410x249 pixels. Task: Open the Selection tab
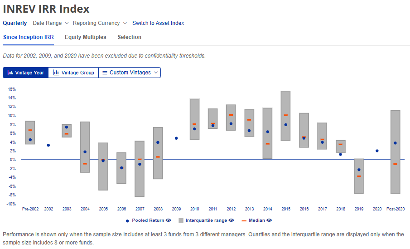[129, 37]
